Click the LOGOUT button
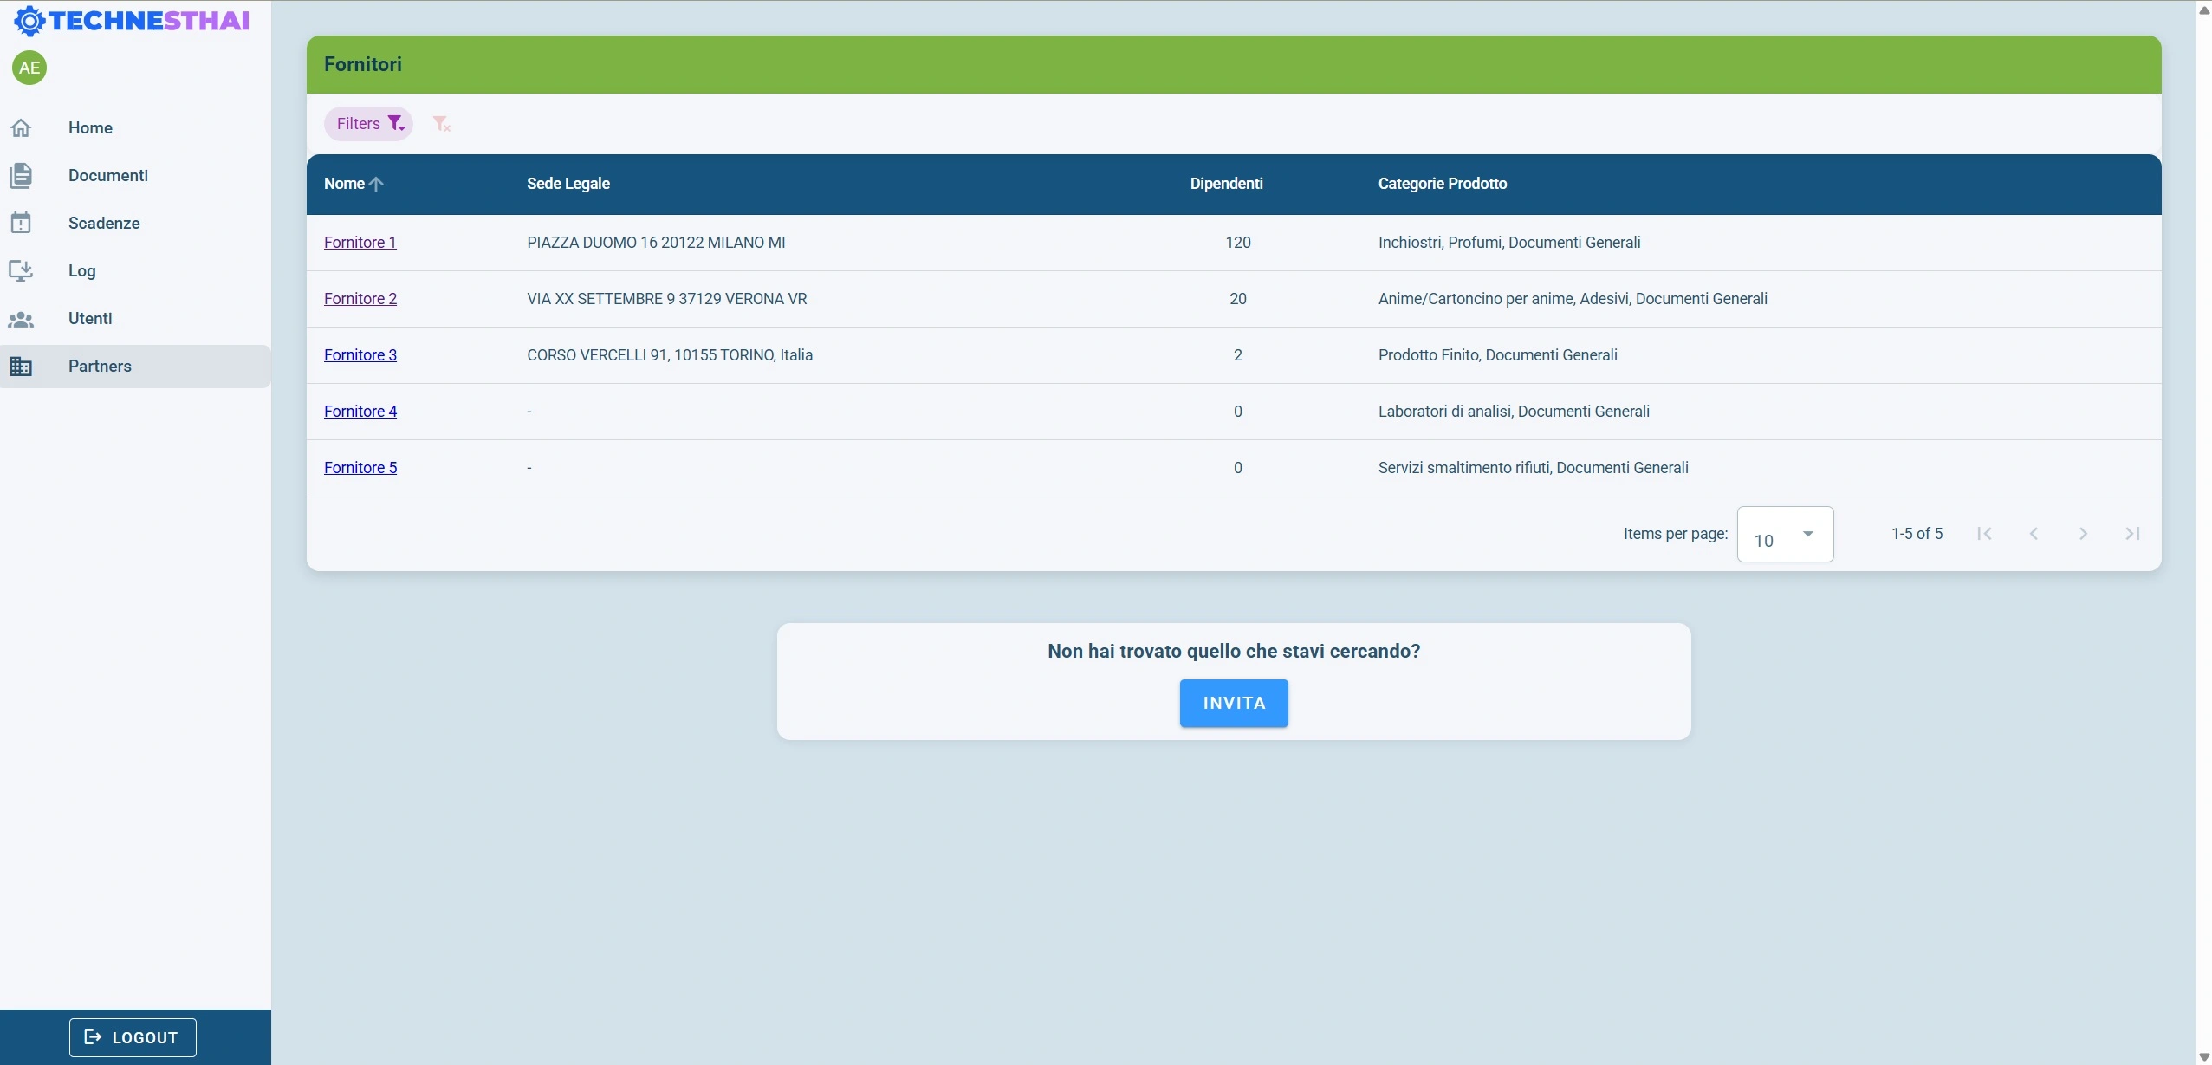 (133, 1037)
